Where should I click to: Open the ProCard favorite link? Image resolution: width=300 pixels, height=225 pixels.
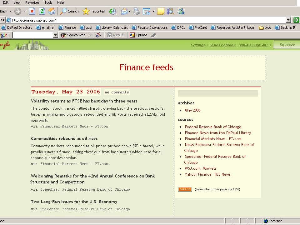pos(198,27)
